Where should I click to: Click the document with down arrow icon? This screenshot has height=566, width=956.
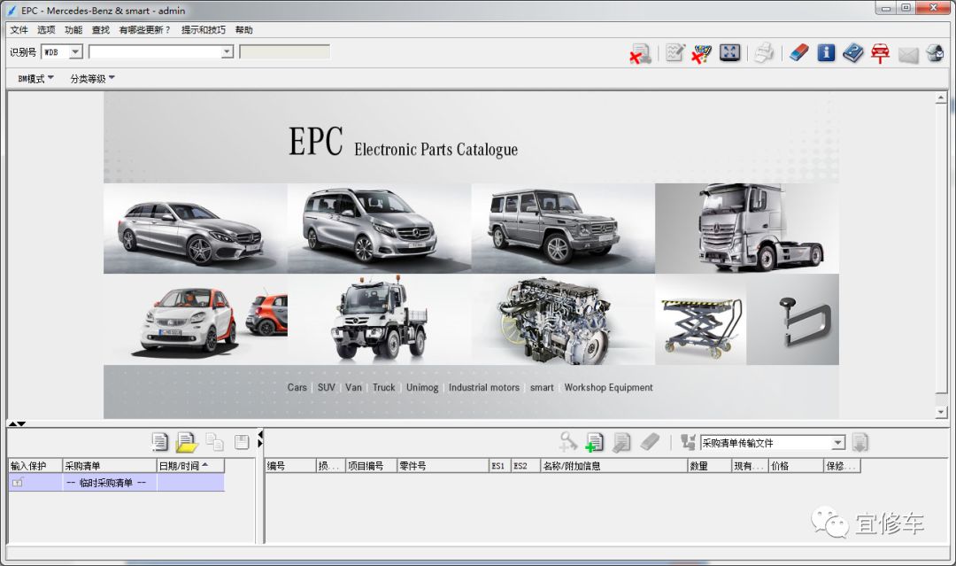[x=860, y=443]
